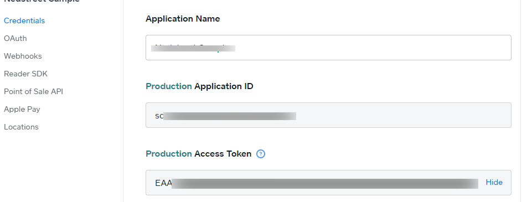527x202 pixels.
Task: Click the Production Application ID heading
Action: pos(199,86)
